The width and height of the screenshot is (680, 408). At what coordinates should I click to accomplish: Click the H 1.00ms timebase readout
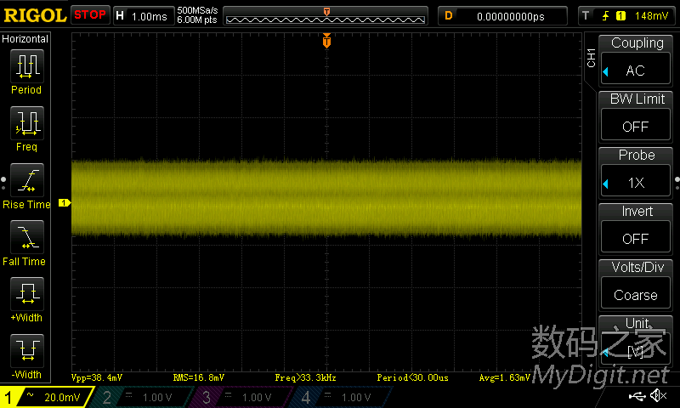coord(142,16)
